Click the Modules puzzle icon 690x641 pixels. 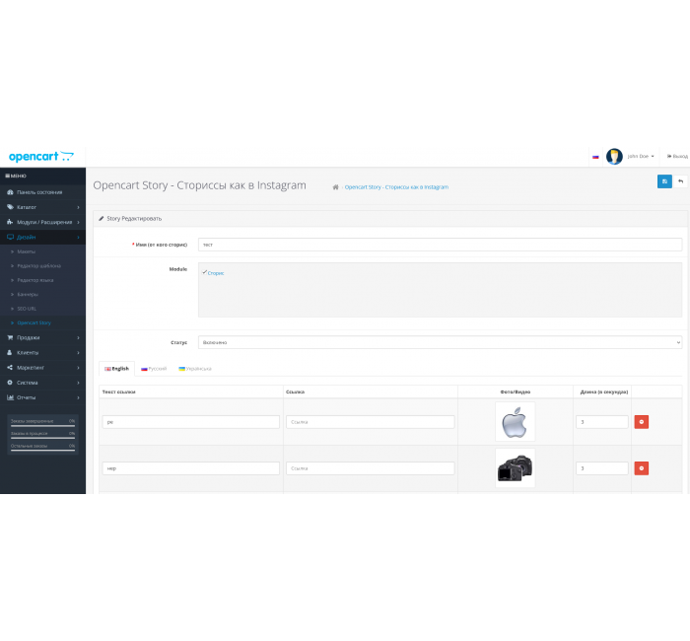tap(10, 222)
